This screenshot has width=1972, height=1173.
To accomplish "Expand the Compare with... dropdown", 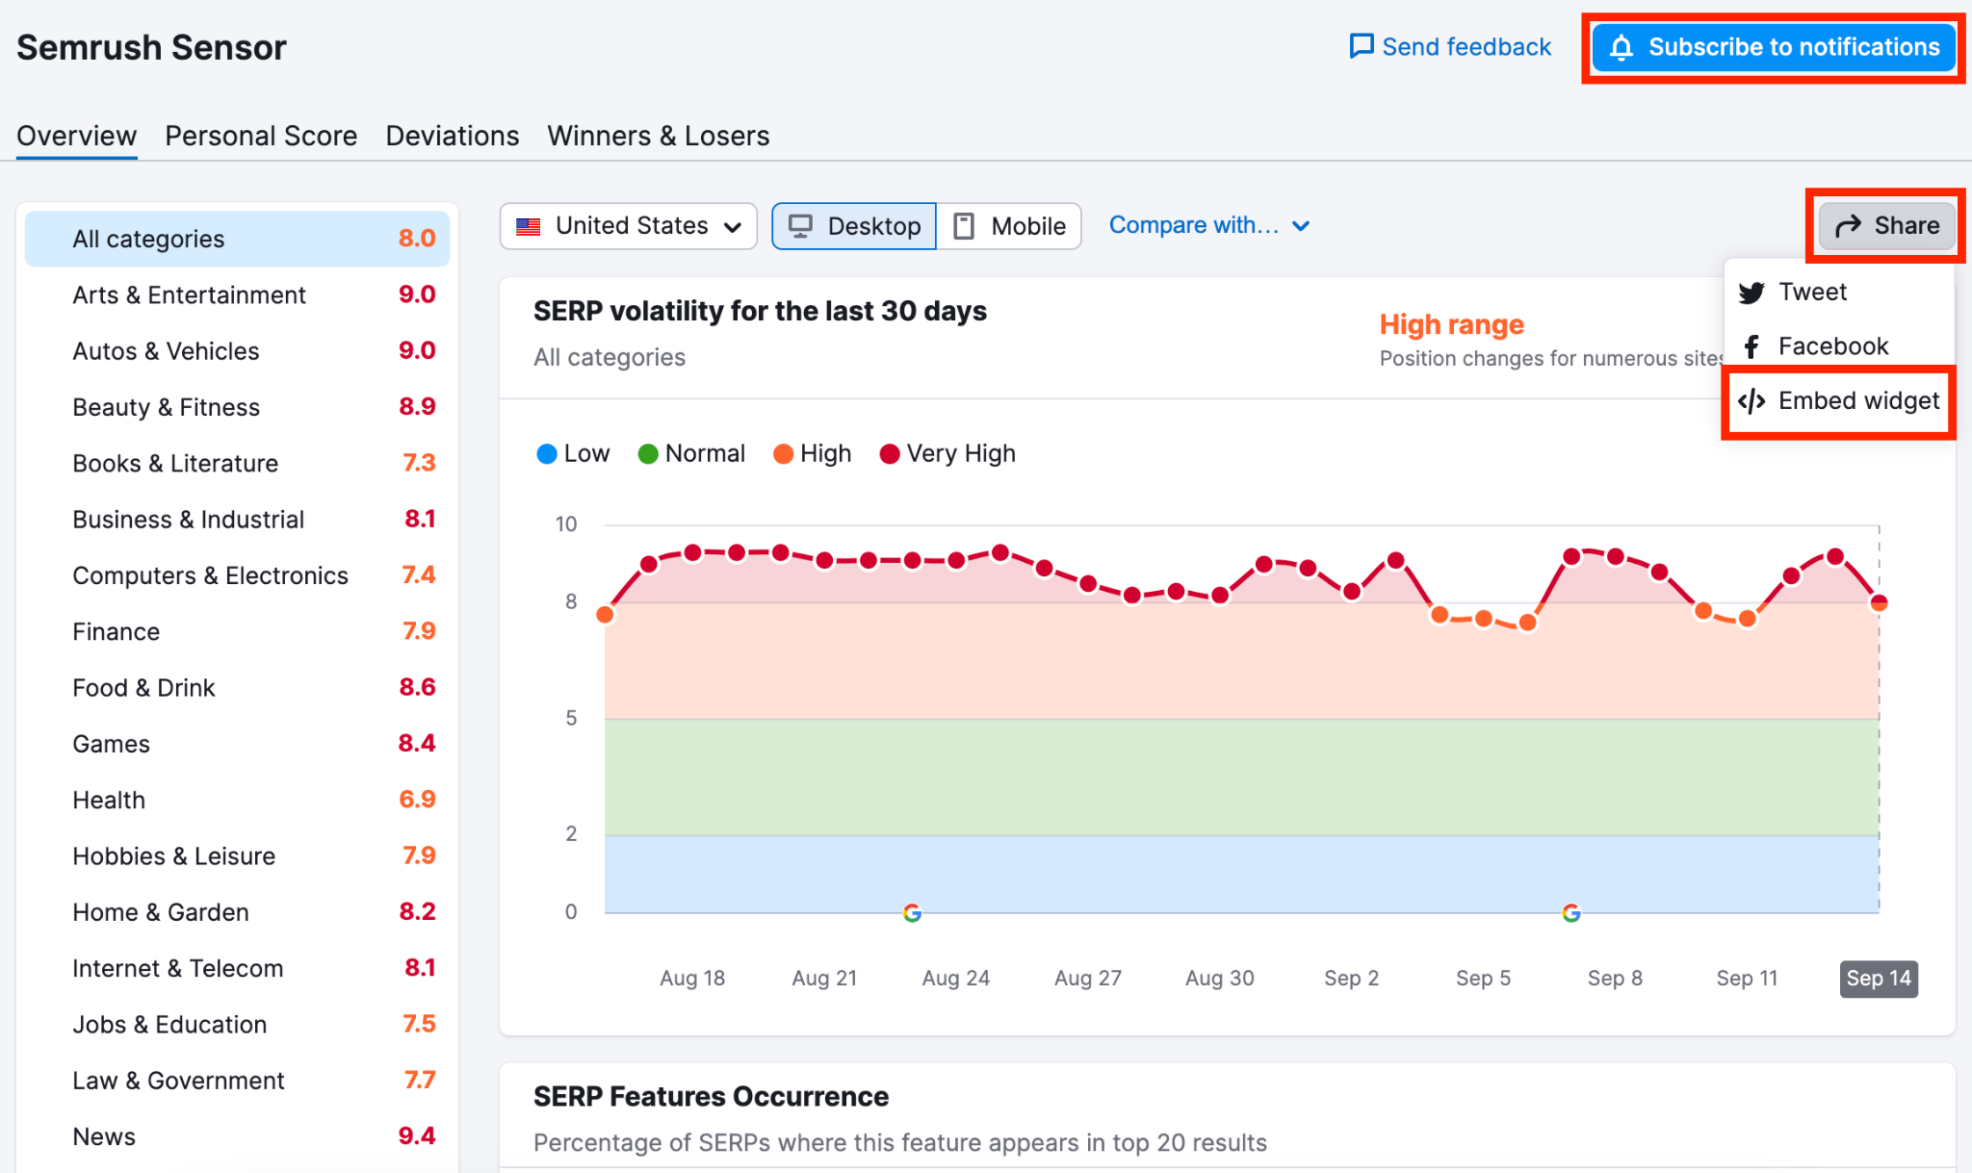I will coord(1209,225).
